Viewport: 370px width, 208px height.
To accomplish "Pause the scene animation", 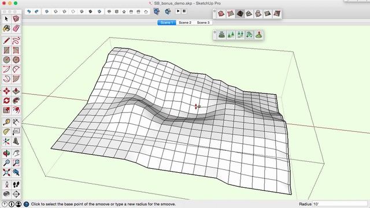I will 184,11.
